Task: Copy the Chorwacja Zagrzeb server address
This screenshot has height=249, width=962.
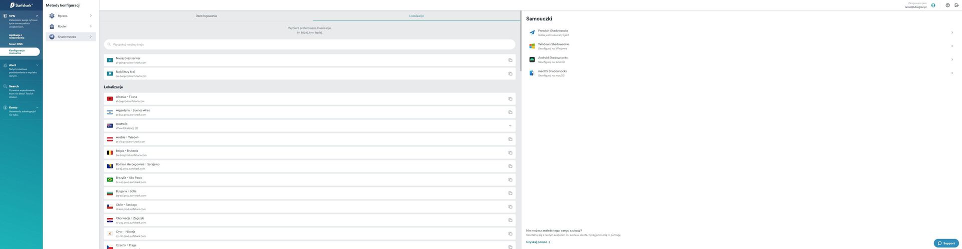Action: click(510, 220)
